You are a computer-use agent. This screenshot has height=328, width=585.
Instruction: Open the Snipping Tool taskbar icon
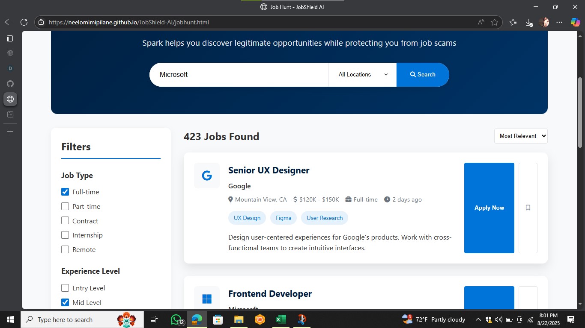point(302,319)
